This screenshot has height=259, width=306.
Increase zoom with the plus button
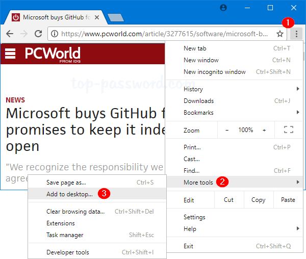pyautogui.click(x=264, y=130)
